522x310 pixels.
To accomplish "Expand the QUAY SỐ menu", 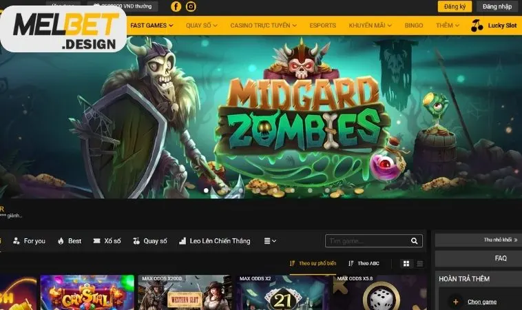I will (x=201, y=25).
